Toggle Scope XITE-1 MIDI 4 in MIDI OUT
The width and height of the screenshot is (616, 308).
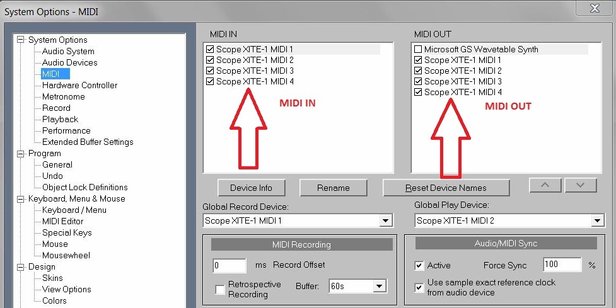(418, 92)
